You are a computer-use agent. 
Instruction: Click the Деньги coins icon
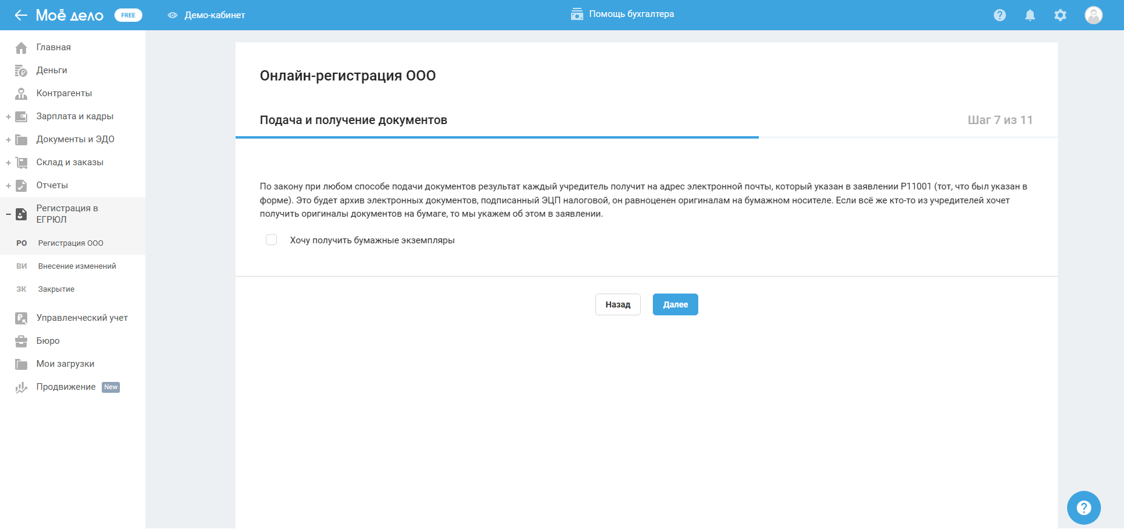click(21, 71)
